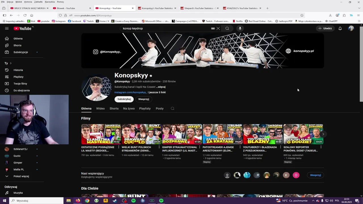
Task: Open the Historia menu in menu bar
Action: pos(28,2)
